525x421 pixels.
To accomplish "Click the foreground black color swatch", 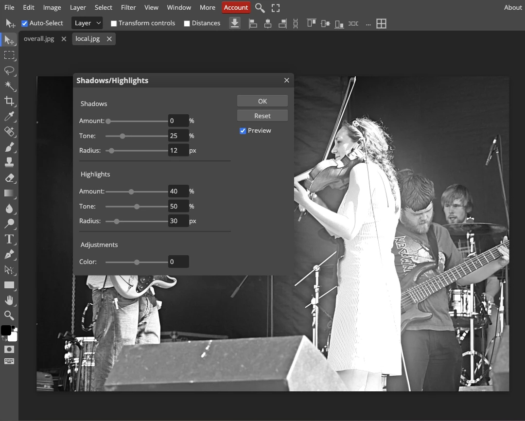I will [x=6, y=330].
